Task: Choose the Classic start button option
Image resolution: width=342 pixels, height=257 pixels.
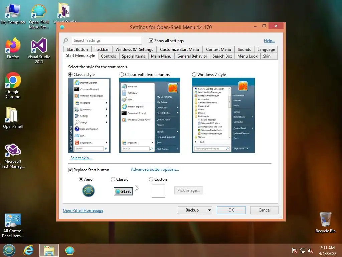Action: click(x=113, y=179)
